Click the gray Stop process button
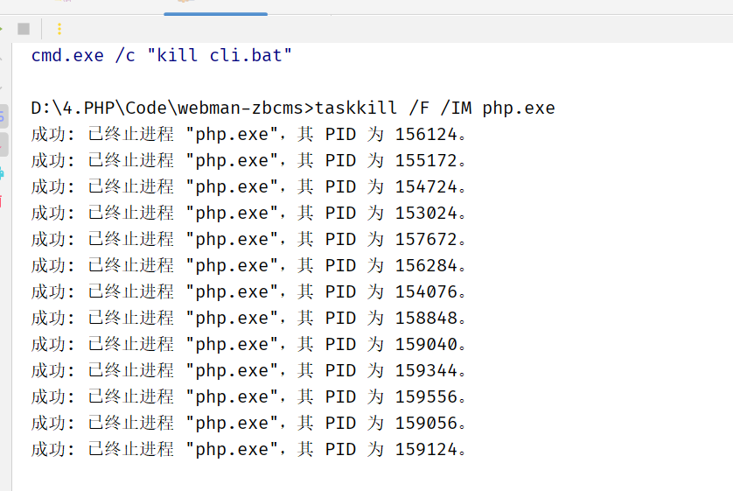This screenshot has width=733, height=491. pos(24,29)
